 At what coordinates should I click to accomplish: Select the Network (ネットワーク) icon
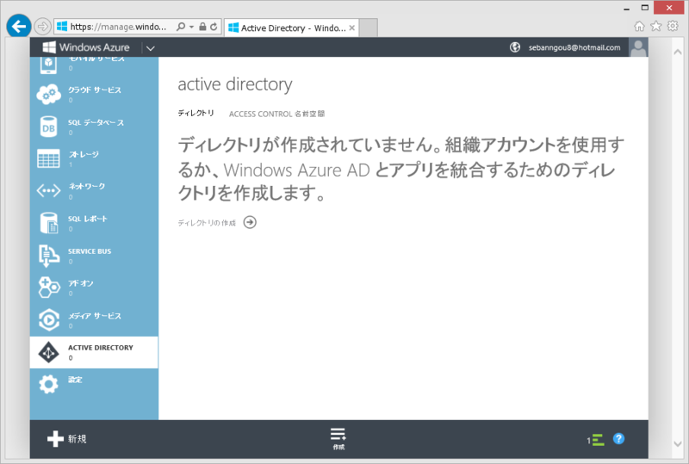(x=48, y=191)
